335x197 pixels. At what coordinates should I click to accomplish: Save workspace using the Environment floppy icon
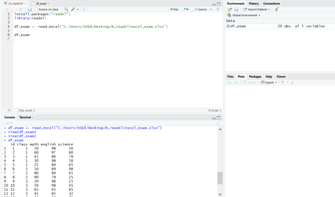pyautogui.click(x=236, y=9)
